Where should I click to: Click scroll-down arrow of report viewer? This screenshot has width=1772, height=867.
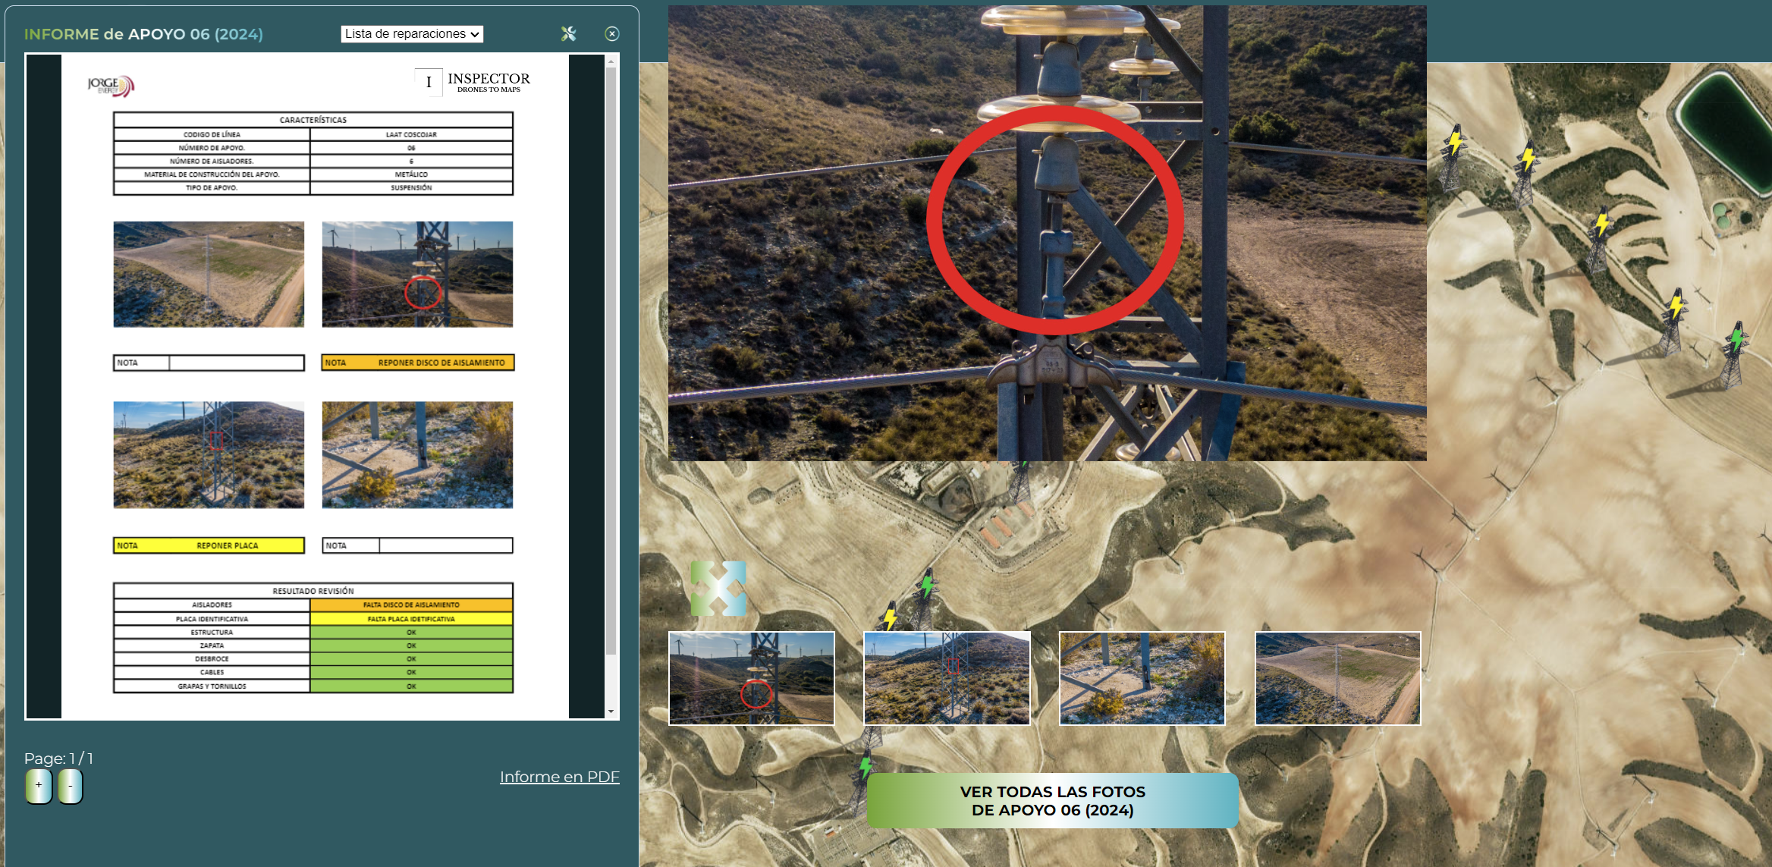611,712
